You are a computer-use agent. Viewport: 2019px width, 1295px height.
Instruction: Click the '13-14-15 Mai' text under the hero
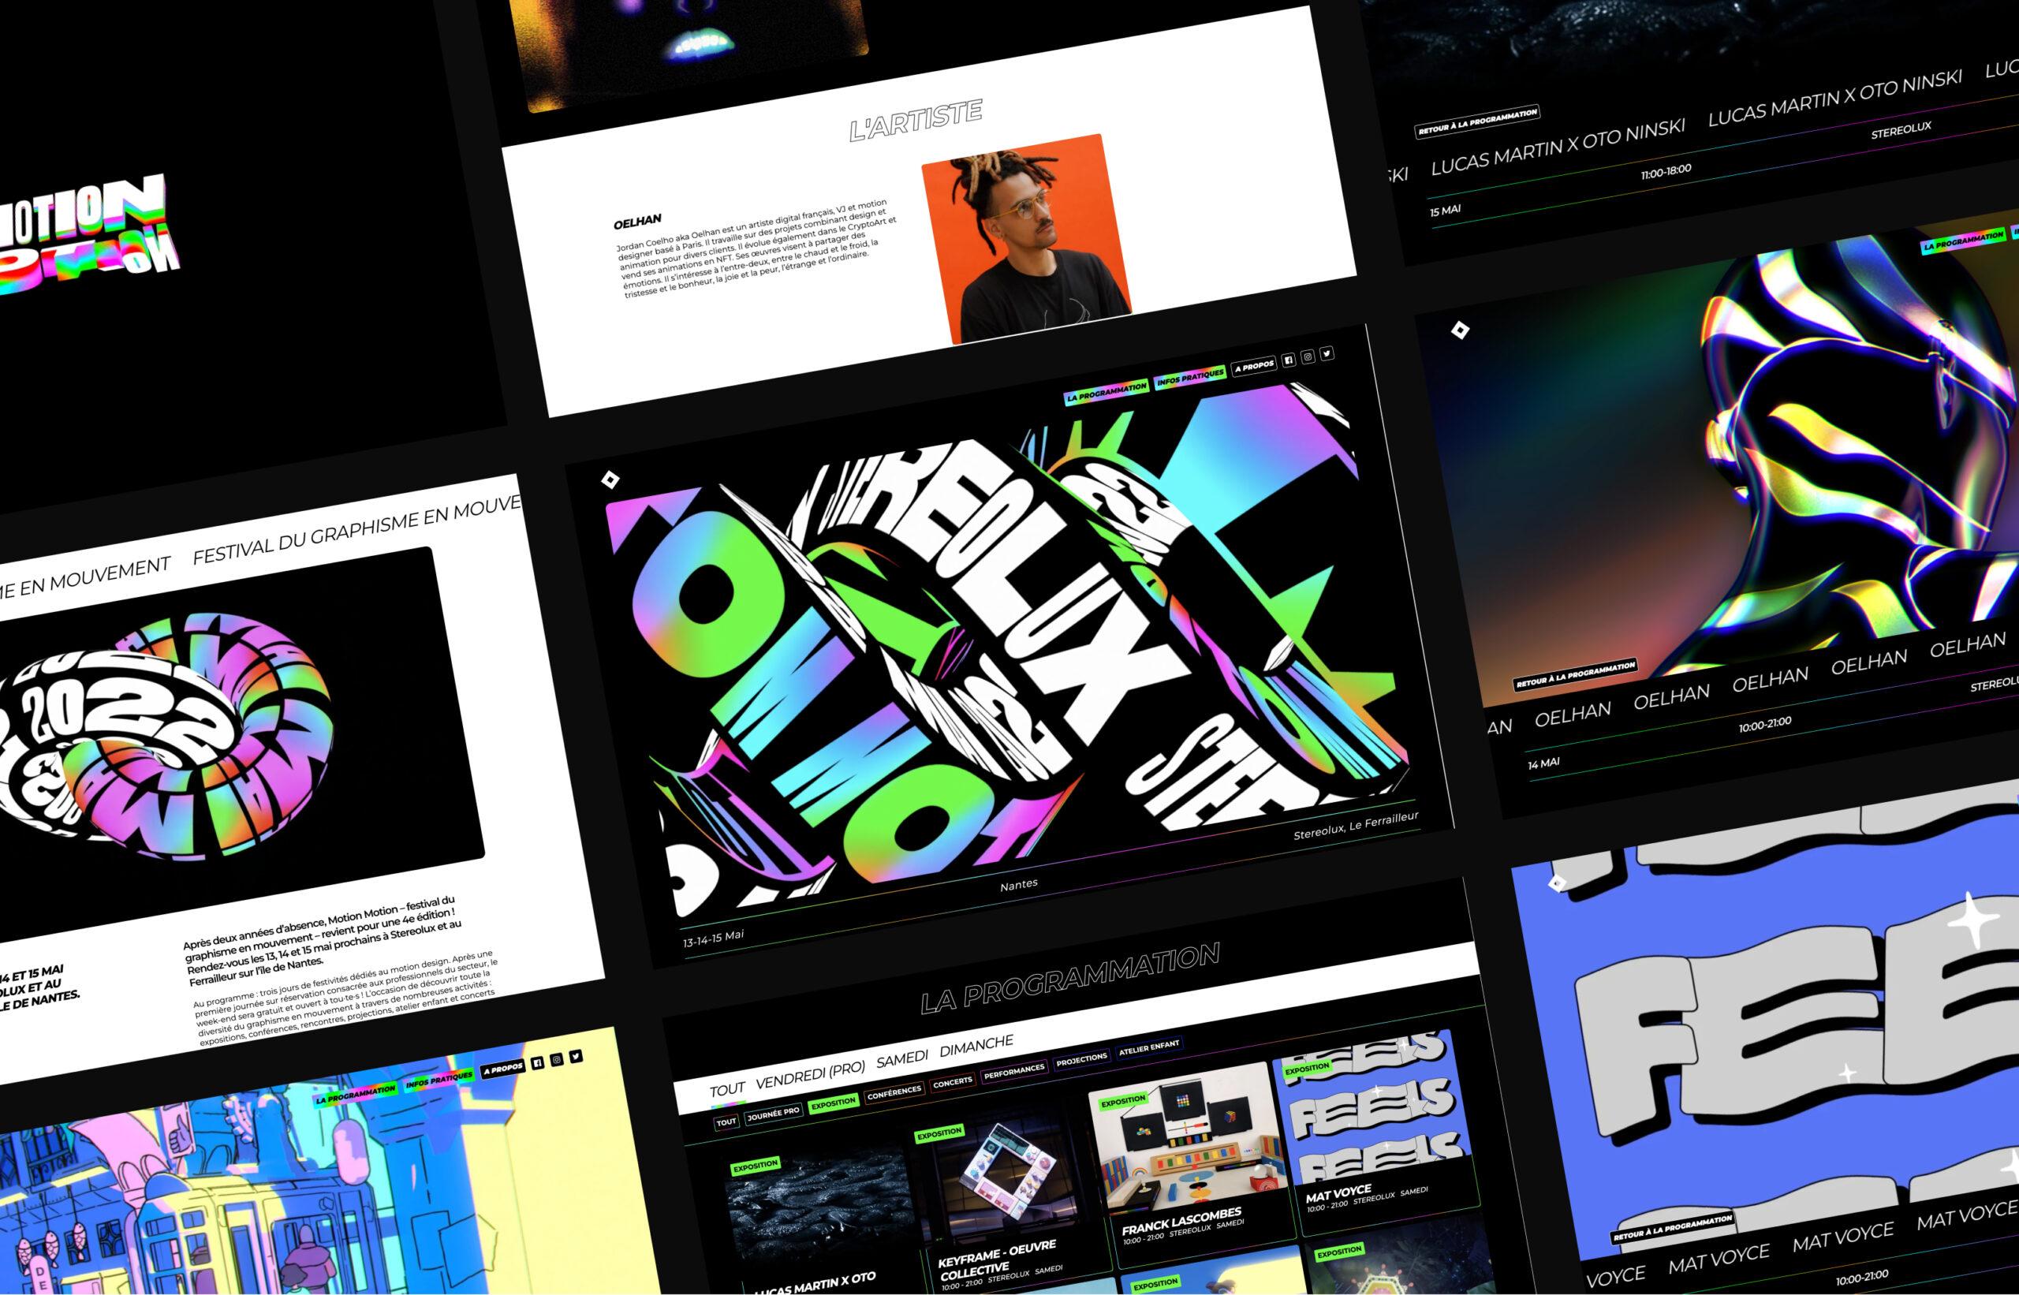tap(713, 939)
